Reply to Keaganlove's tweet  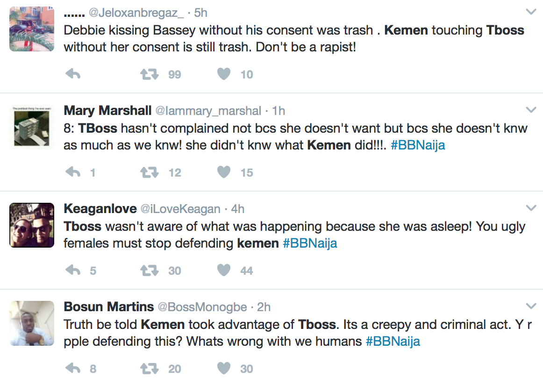point(73,271)
